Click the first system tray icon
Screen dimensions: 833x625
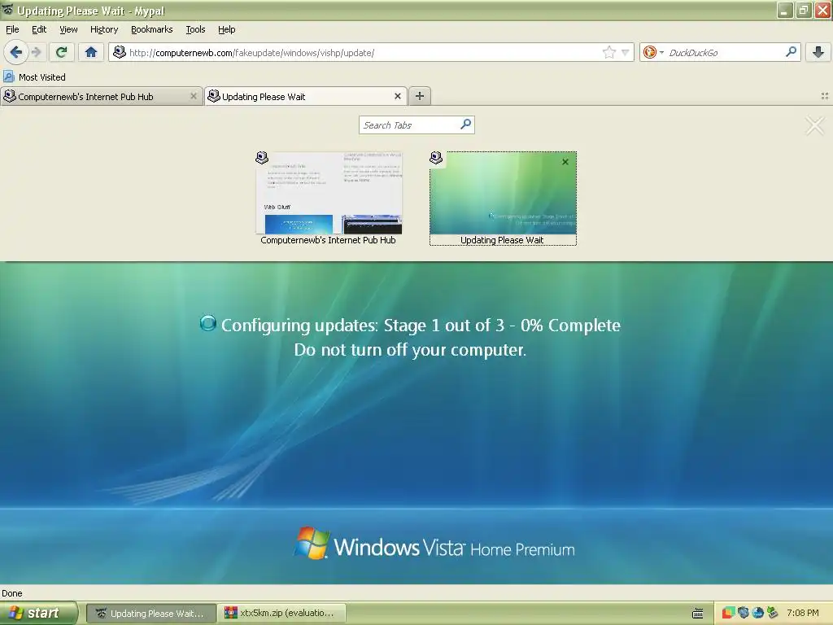pos(728,613)
